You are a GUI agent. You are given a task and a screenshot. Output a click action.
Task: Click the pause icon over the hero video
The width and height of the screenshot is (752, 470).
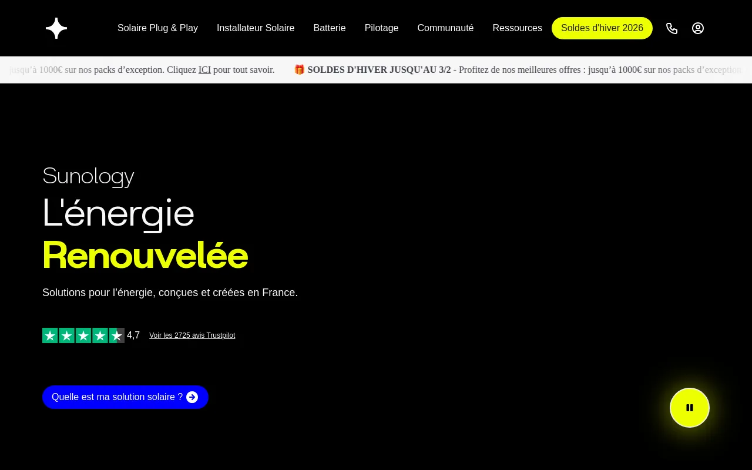pyautogui.click(x=690, y=408)
